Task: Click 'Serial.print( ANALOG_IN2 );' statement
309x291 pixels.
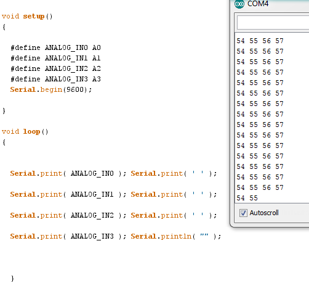Action: coord(68,215)
